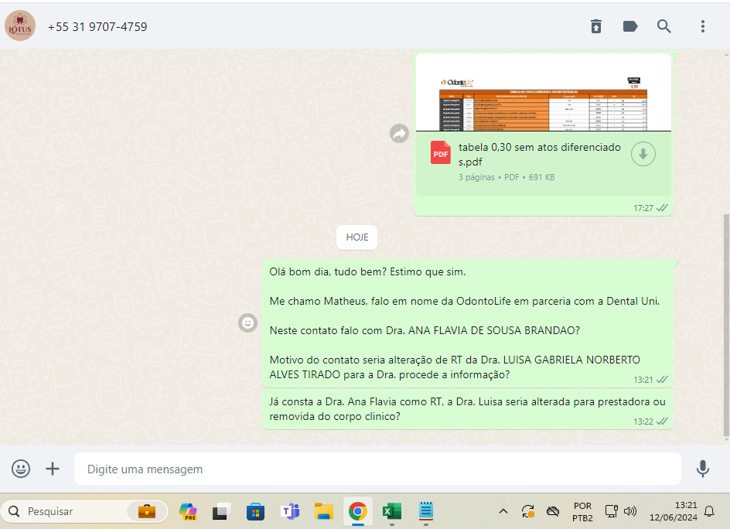Screen dimensions: 730x529
Task: Click the HOJE date separator
Action: tap(357, 237)
